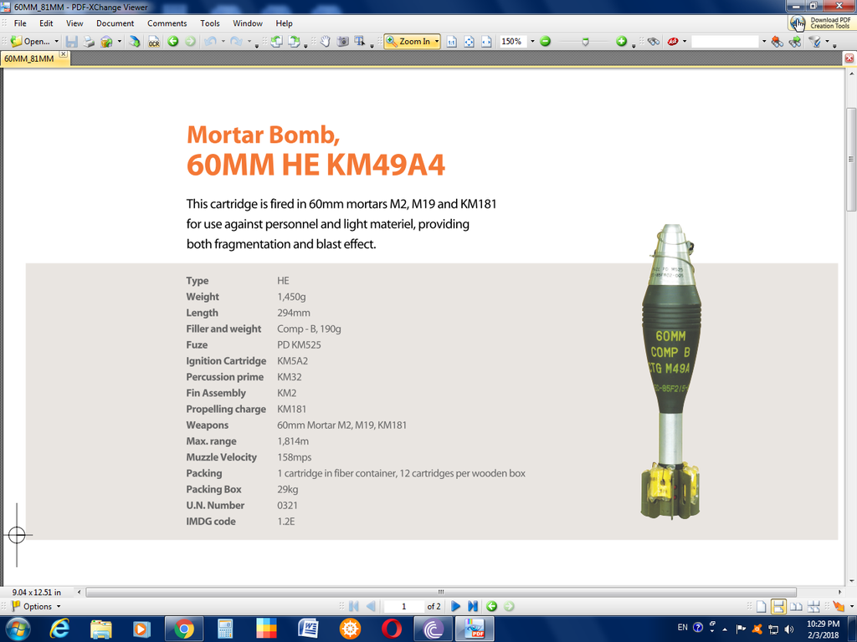This screenshot has width=857, height=642.
Task: Click the Undo icon
Action: pos(210,42)
